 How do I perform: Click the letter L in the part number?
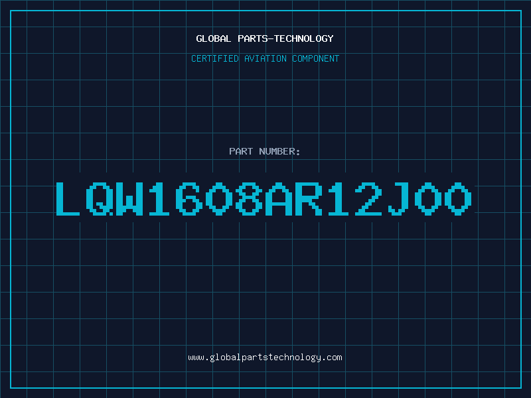pos(68,198)
